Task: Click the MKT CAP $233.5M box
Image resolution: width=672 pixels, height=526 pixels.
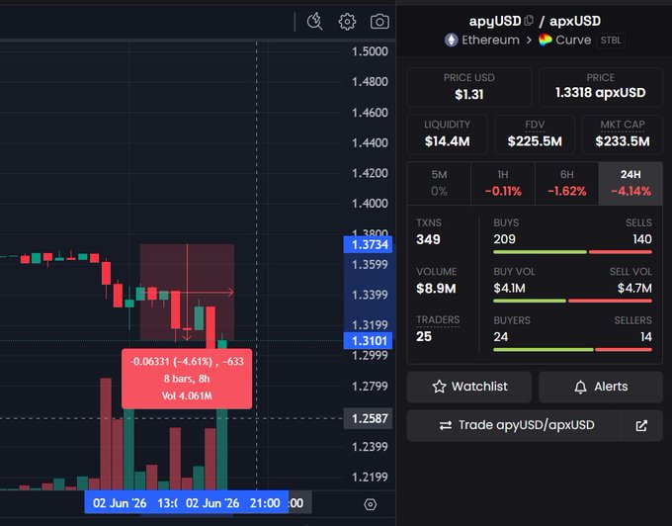Action: (623, 134)
